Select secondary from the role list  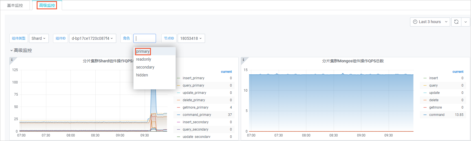pos(155,67)
